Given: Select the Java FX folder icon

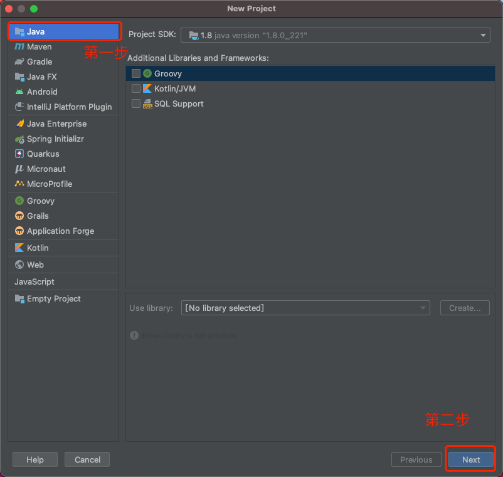Looking at the screenshot, I should click(19, 77).
